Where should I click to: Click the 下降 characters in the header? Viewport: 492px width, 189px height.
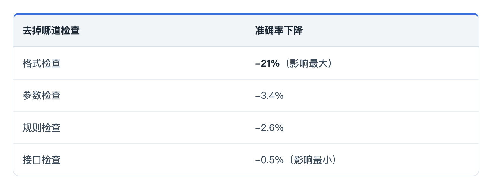click(293, 31)
